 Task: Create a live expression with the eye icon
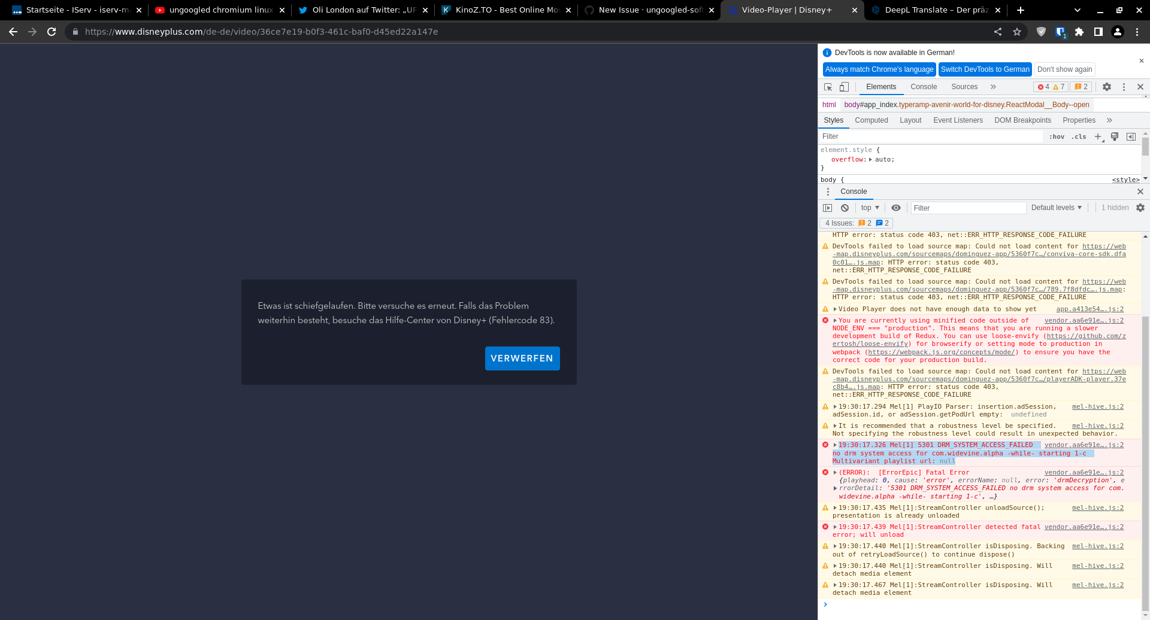click(x=896, y=208)
